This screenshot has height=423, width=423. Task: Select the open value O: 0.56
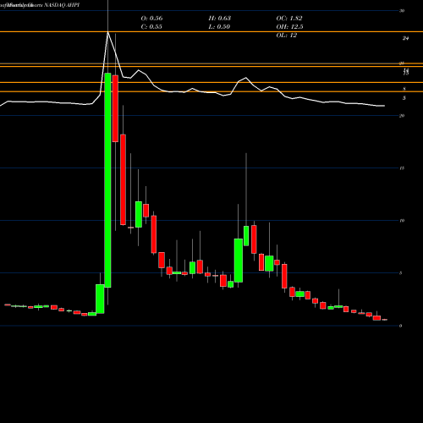point(151,18)
